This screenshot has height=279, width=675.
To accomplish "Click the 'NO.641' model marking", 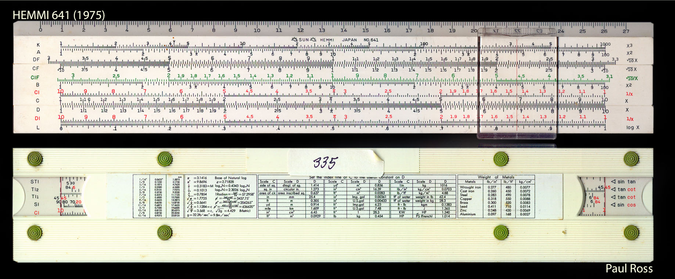I will (x=371, y=40).
